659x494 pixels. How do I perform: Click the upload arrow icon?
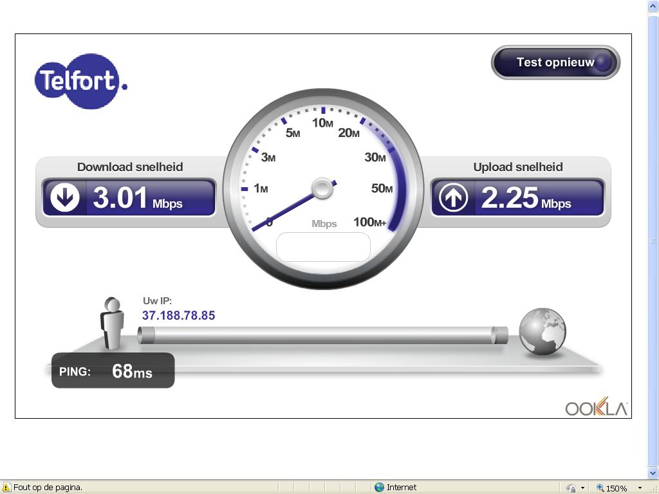453,197
